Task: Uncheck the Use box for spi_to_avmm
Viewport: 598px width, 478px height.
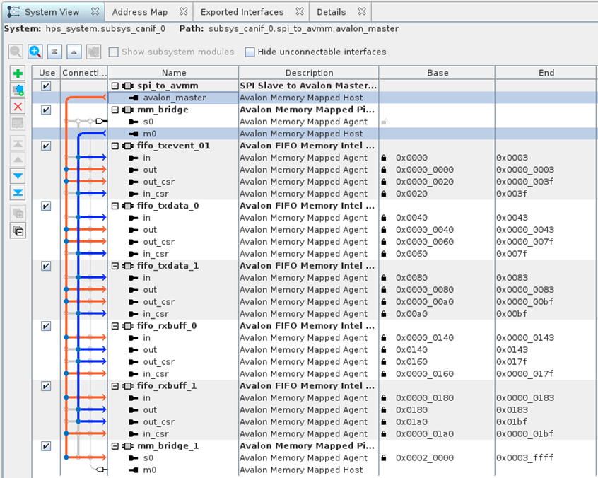Action: [x=46, y=86]
